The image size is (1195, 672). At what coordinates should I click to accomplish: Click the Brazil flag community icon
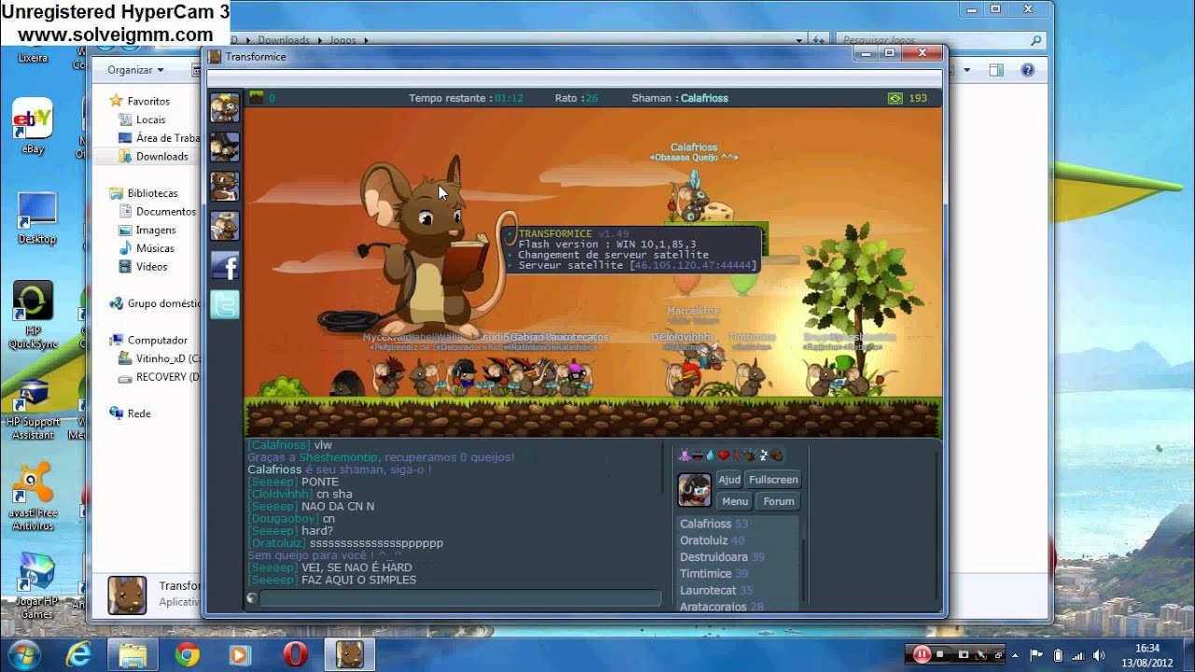[x=895, y=98]
